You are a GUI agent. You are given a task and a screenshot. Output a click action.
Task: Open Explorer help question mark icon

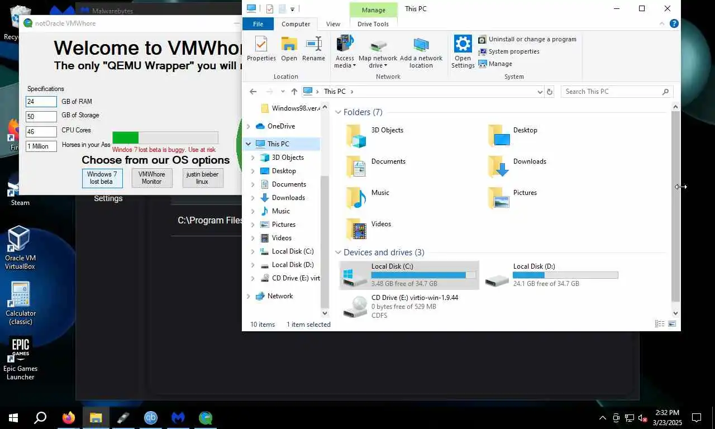(x=674, y=23)
